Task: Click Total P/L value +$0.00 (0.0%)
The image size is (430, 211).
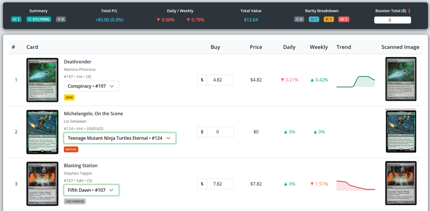Action: point(109,20)
